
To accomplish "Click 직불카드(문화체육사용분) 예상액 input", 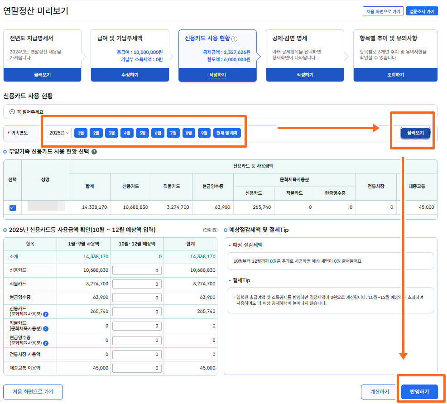I will click(137, 326).
